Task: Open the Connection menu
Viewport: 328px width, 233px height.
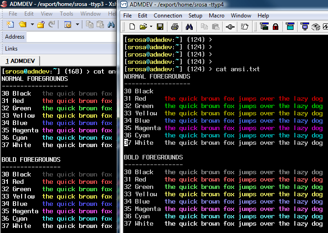Action: click(168, 15)
